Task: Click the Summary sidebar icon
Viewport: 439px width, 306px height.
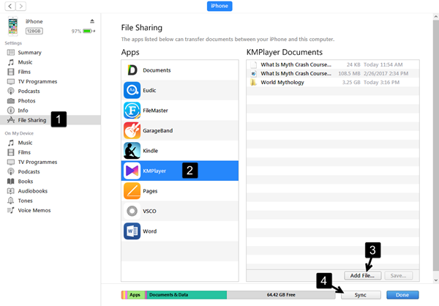Action: pos(11,53)
